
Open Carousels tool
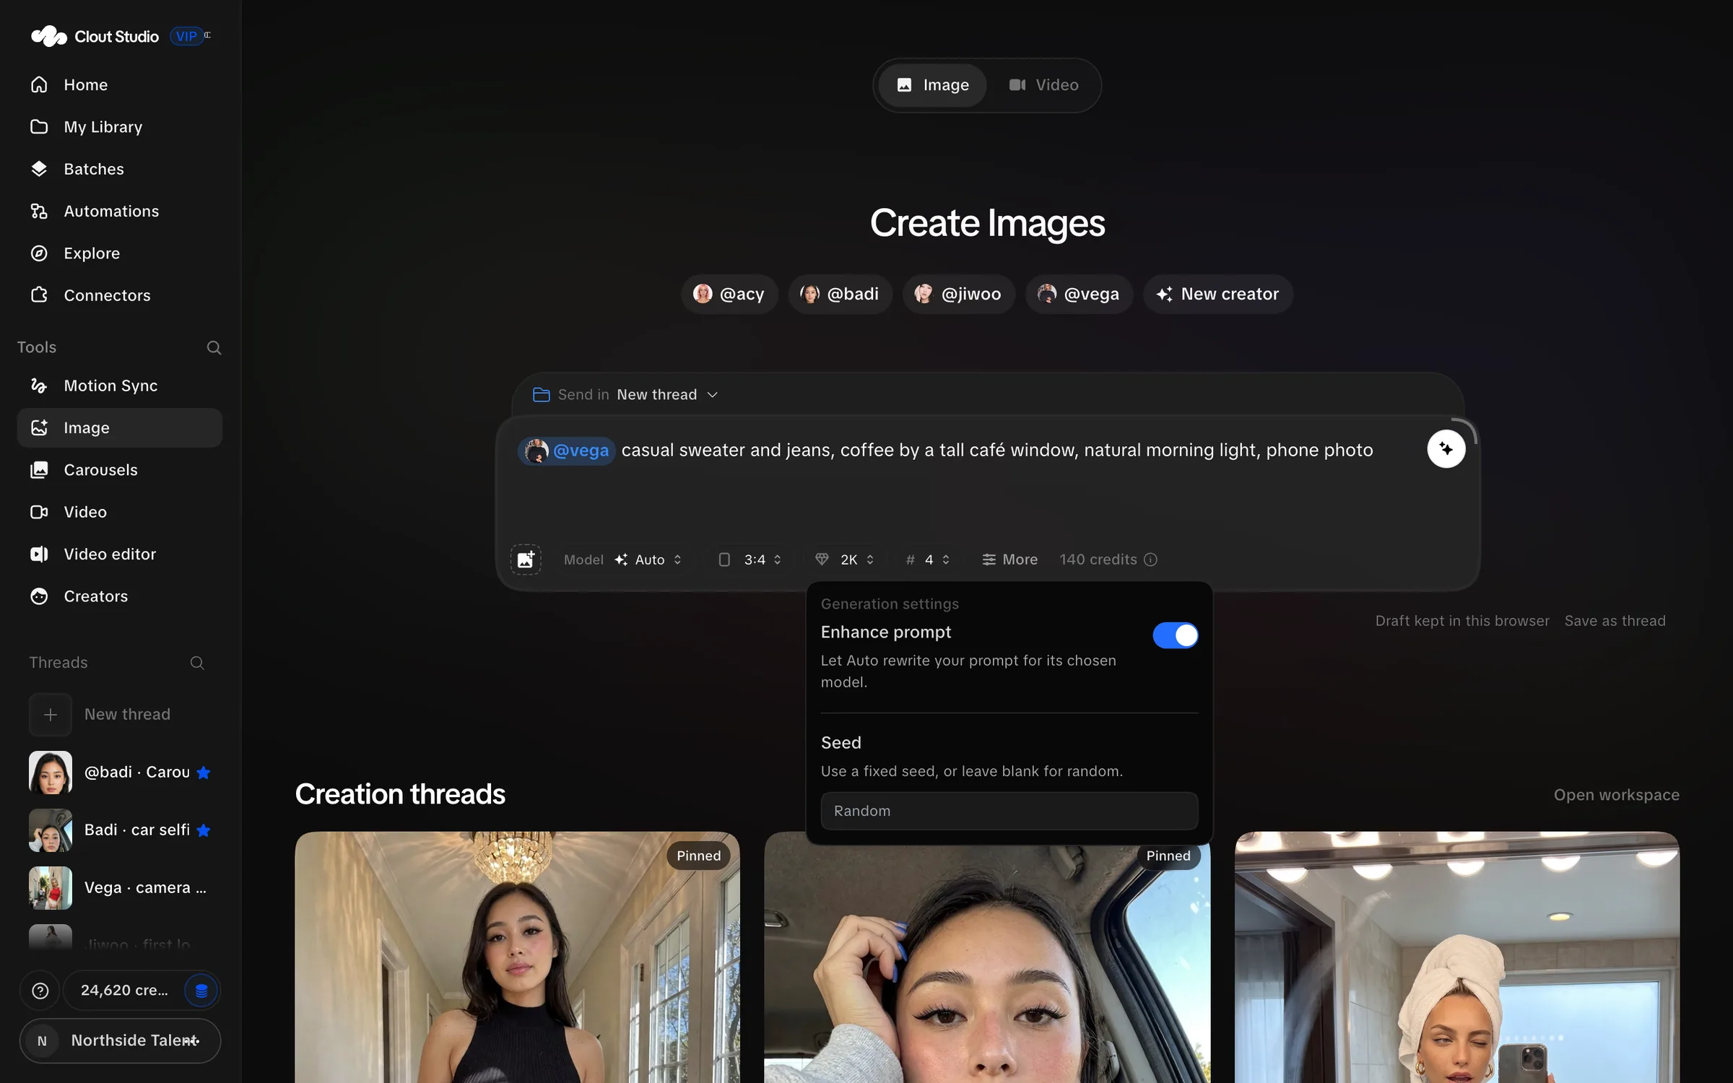pyautogui.click(x=120, y=470)
